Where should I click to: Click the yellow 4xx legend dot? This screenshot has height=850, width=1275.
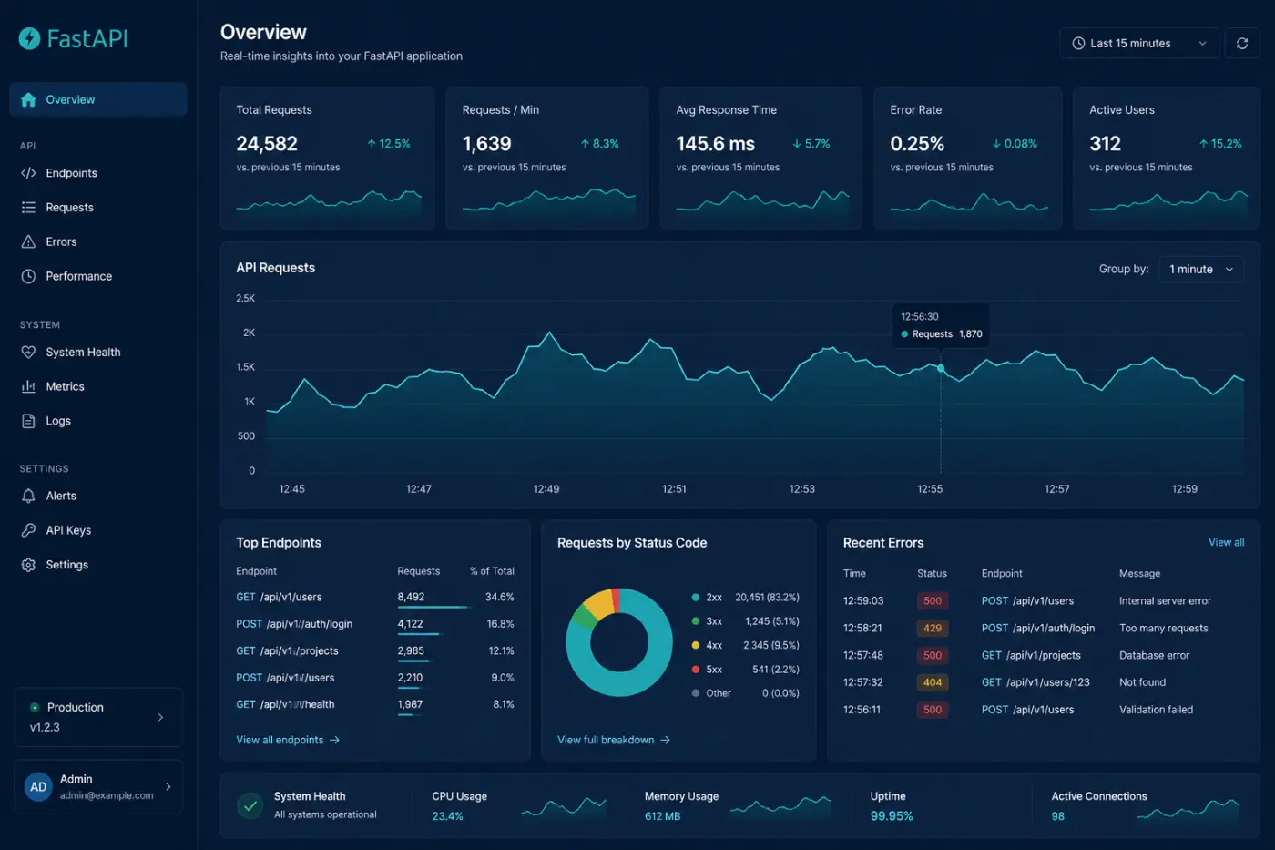696,645
